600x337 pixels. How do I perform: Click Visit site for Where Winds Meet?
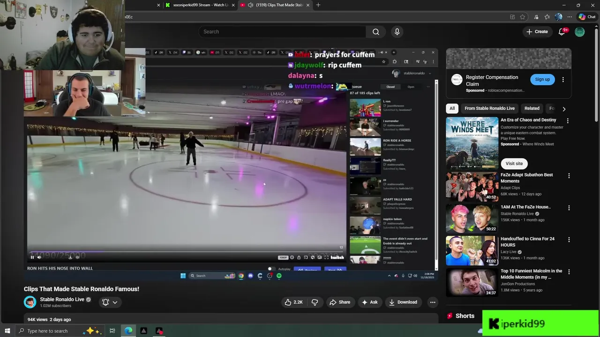(514, 163)
